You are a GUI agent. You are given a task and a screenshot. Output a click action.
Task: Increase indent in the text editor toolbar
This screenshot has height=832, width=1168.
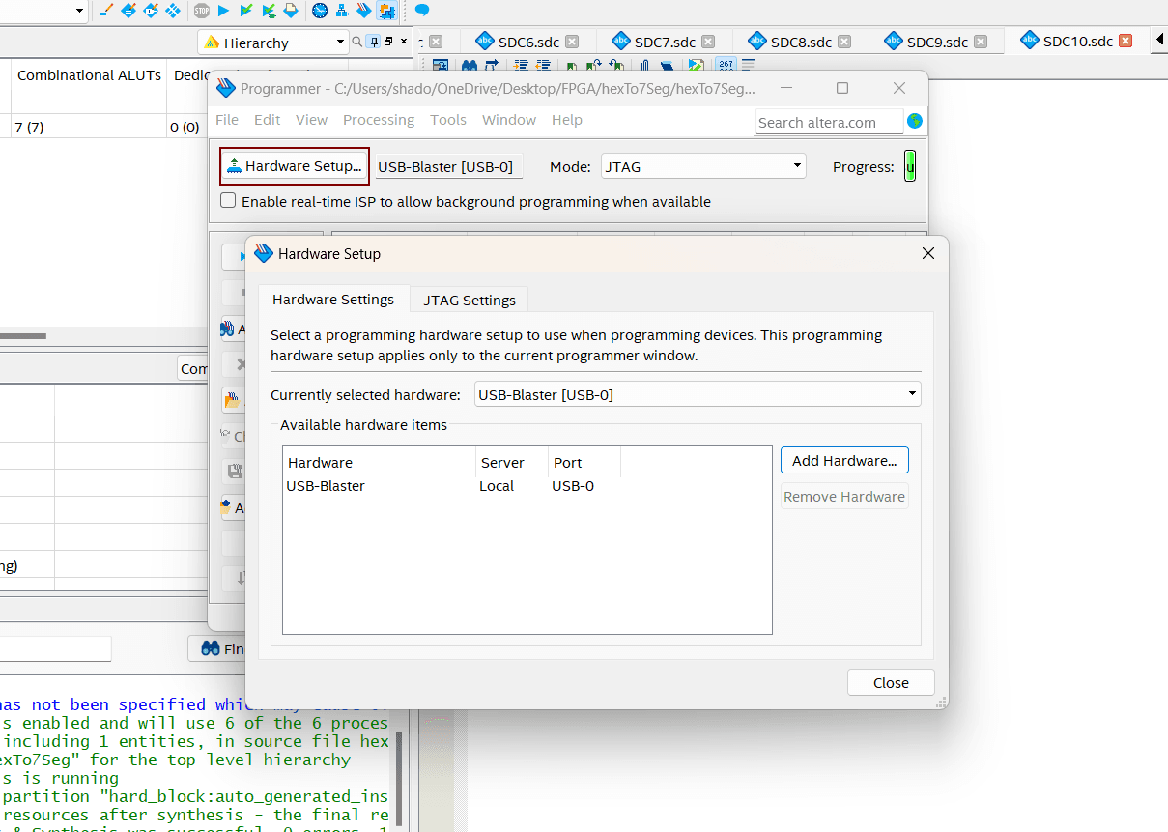pyautogui.click(x=522, y=65)
